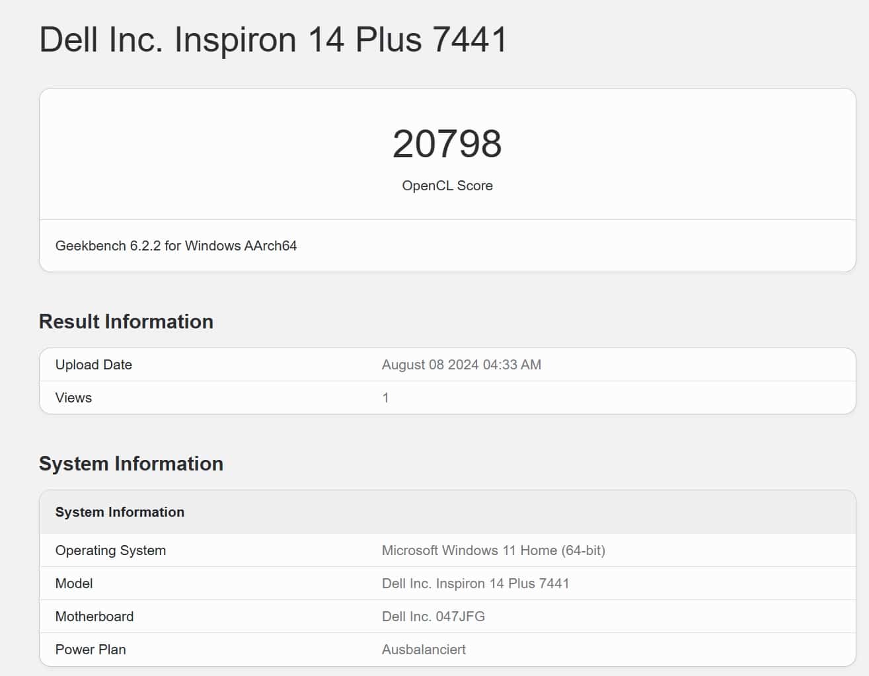Click the Result Information section heading
Viewport: 869px width, 676px height.
(x=126, y=322)
